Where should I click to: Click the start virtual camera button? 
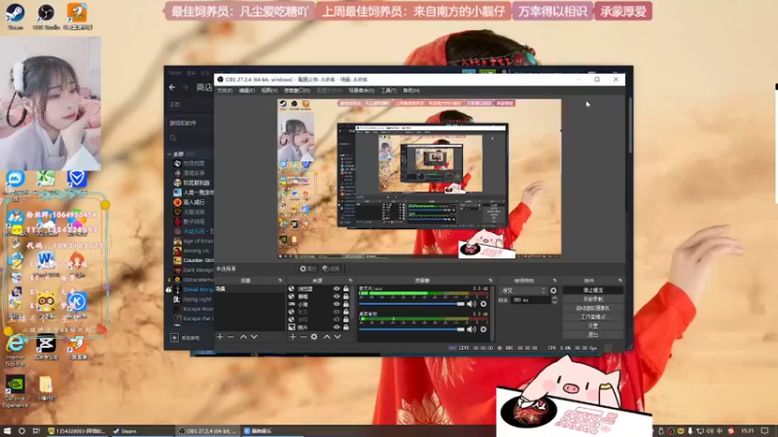[x=593, y=308]
